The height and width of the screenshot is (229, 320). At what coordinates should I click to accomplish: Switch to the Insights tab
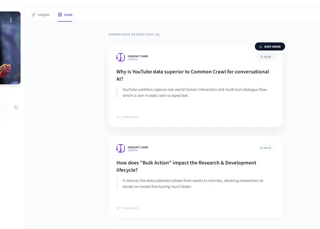tap(41, 15)
